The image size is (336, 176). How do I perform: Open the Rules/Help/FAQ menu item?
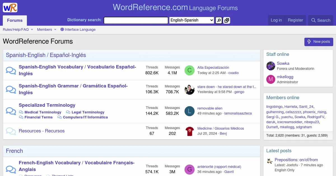[x=16, y=30]
